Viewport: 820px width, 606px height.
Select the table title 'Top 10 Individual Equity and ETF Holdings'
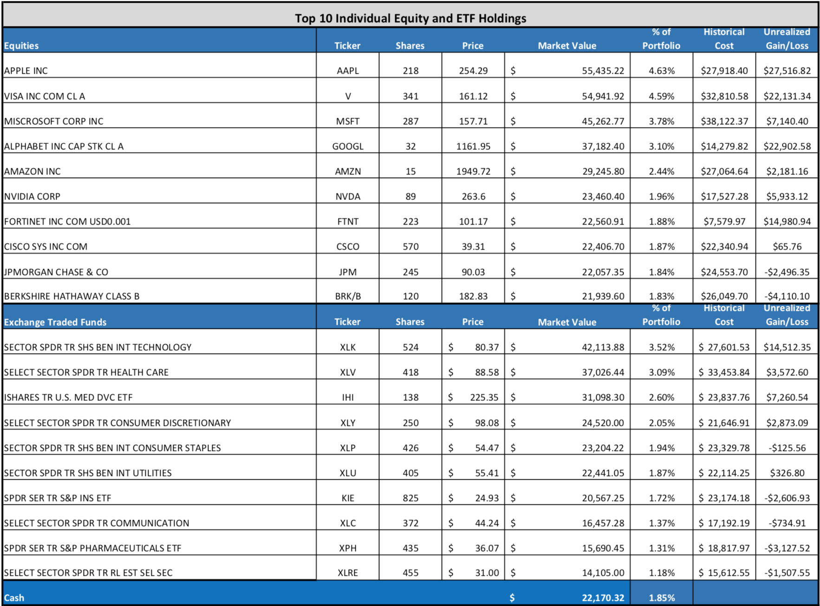click(410, 18)
